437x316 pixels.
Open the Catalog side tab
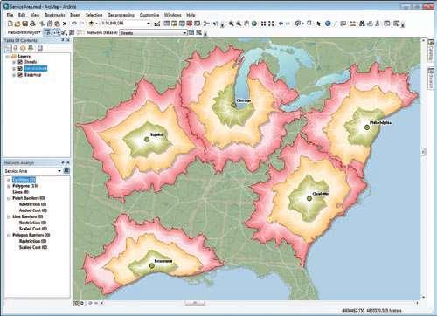pyautogui.click(x=431, y=51)
